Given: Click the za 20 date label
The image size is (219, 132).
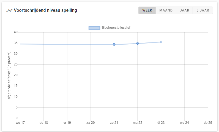Looking at the screenshot, I should coord(91,123).
